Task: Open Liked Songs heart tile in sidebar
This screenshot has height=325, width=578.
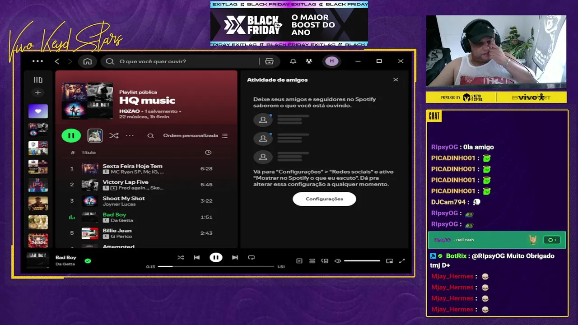Action: 38,111
